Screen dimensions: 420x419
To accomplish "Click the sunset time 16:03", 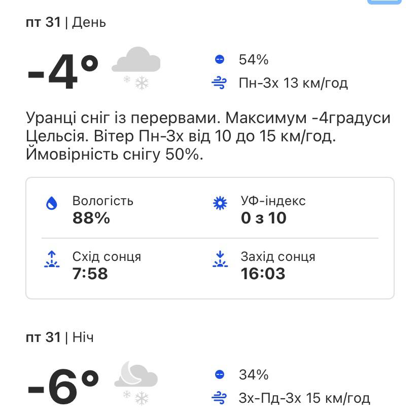I will tap(263, 274).
